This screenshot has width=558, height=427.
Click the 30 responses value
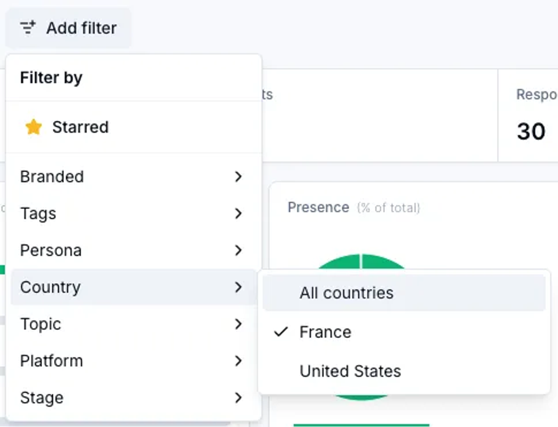pos(531,131)
